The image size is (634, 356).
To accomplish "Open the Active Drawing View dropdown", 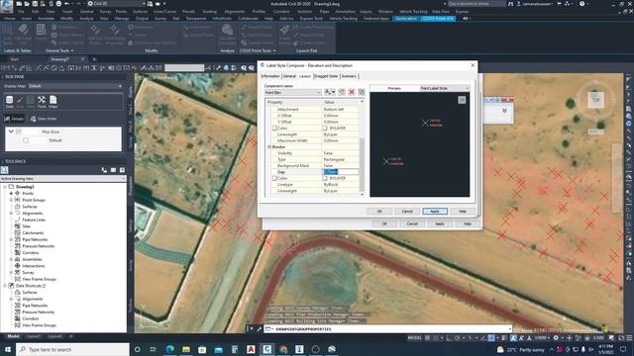I will coord(63,178).
